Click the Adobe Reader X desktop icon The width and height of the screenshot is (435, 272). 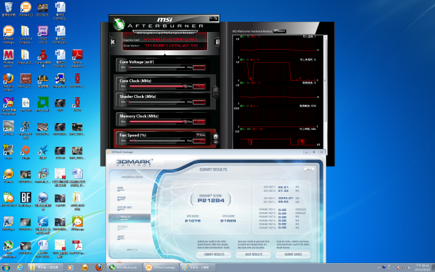point(77,58)
